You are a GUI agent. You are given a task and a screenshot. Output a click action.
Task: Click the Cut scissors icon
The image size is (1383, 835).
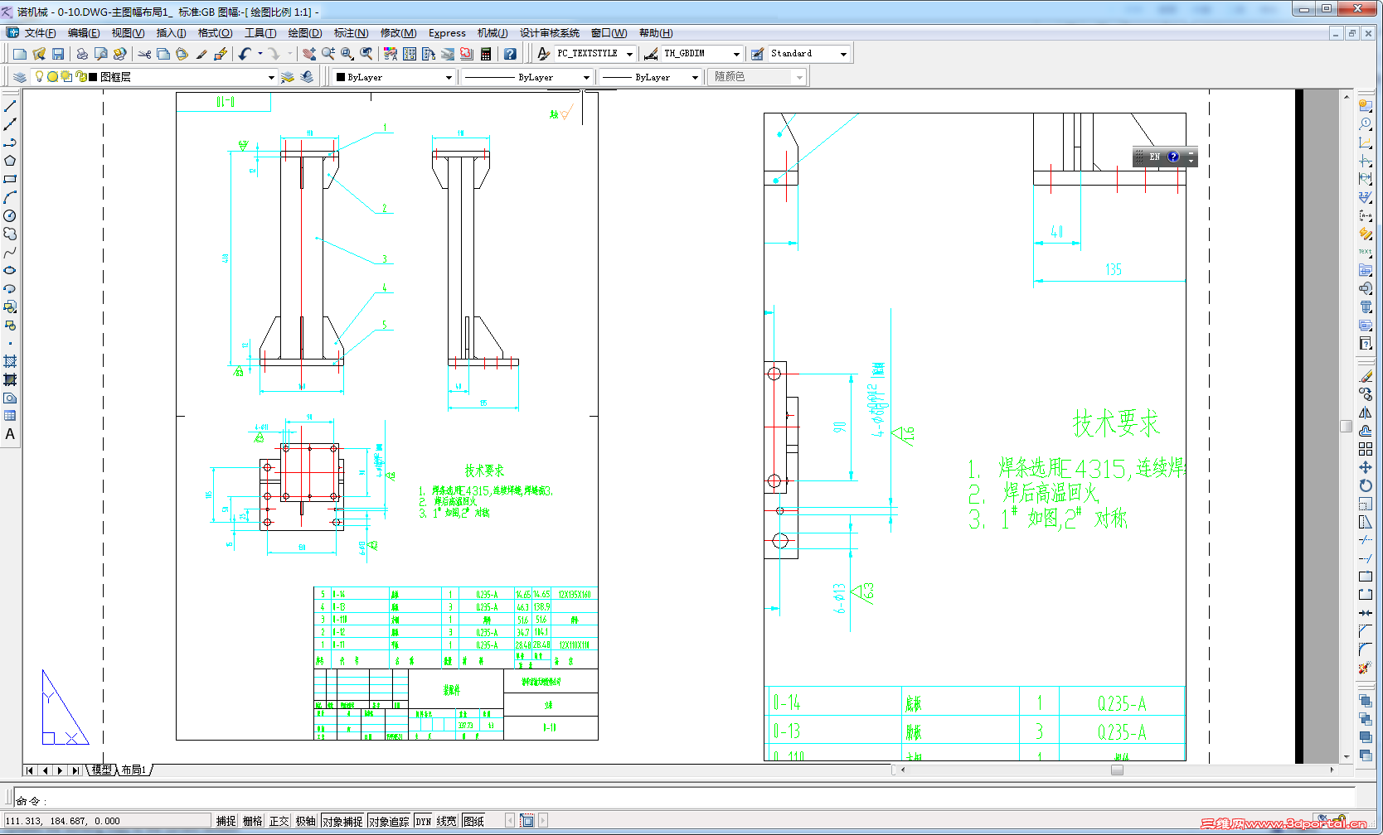144,54
